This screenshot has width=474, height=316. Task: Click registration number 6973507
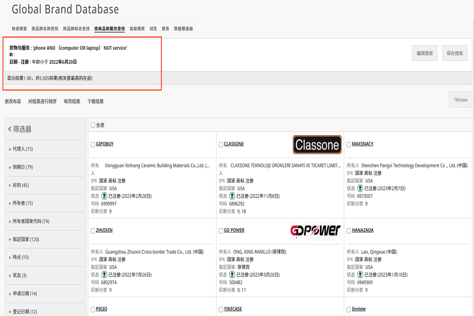pyautogui.click(x=365, y=196)
